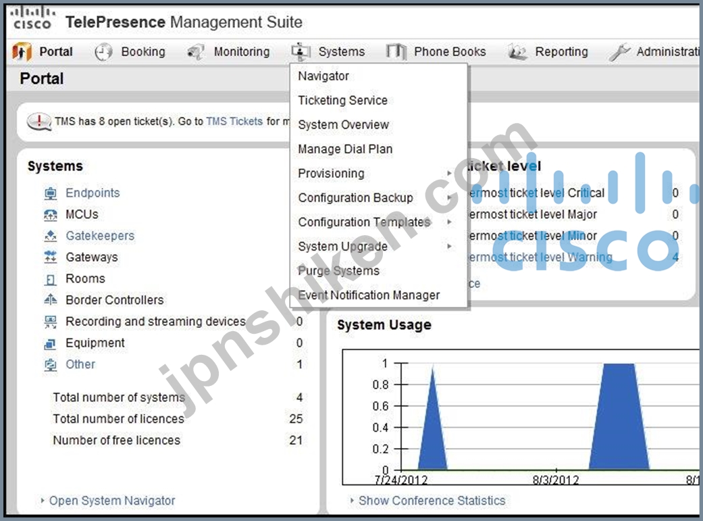Click the MCUs list entry
Viewport: 703px width, 521px height.
82,214
